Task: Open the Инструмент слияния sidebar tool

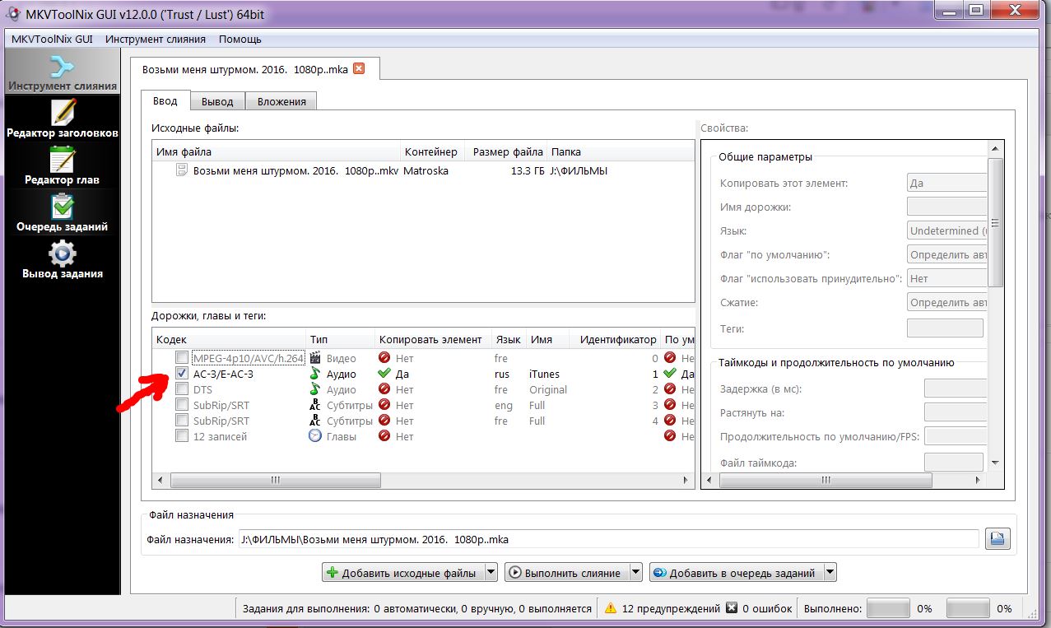Action: pyautogui.click(x=62, y=72)
